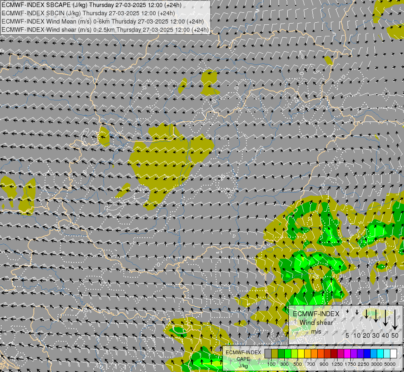Select the bright magenta CAPE swatch

point(347,353)
